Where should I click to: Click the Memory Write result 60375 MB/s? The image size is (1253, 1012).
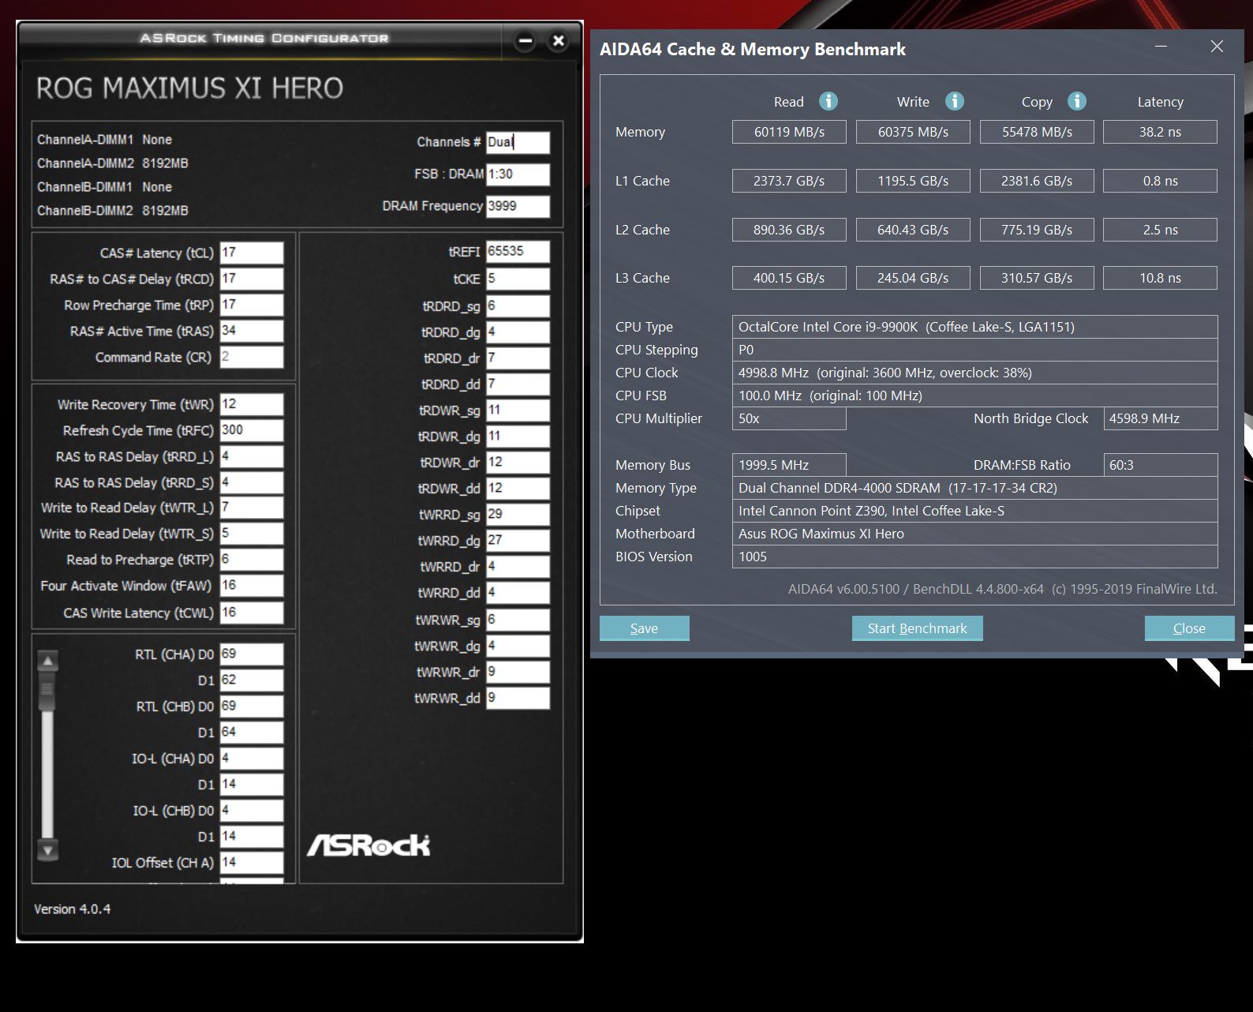coord(913,132)
